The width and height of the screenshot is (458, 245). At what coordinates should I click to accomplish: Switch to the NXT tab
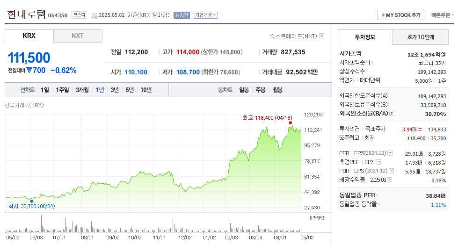coord(78,36)
